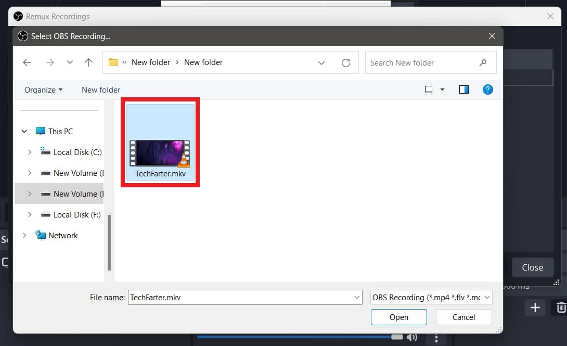Open the help question mark icon
The width and height of the screenshot is (567, 346).
pyautogui.click(x=488, y=89)
